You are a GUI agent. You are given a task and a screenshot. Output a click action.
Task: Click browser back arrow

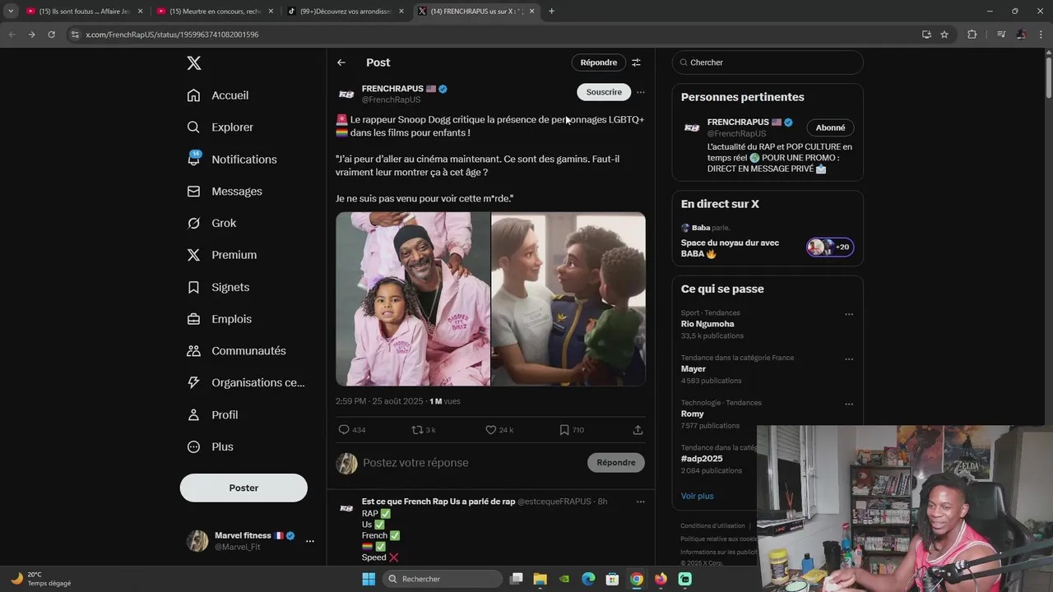click(12, 35)
